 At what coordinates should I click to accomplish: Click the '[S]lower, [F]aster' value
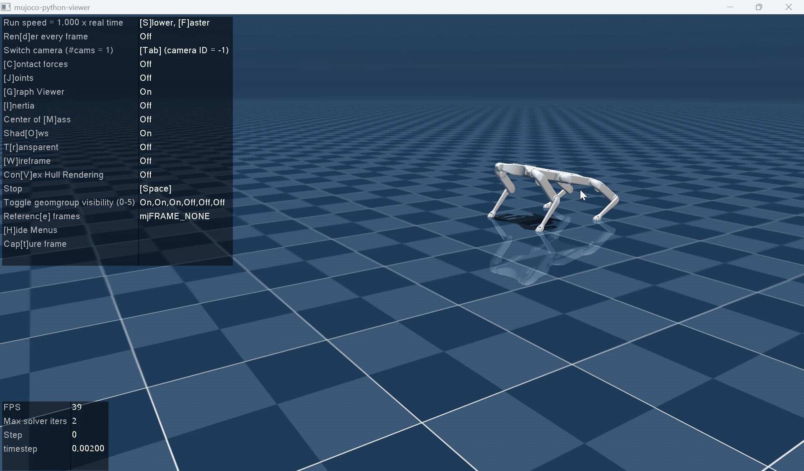[x=175, y=23]
